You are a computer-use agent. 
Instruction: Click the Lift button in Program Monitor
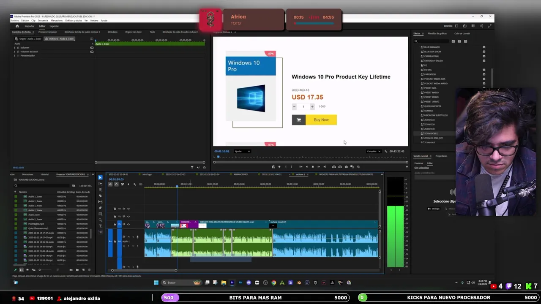[x=334, y=167]
